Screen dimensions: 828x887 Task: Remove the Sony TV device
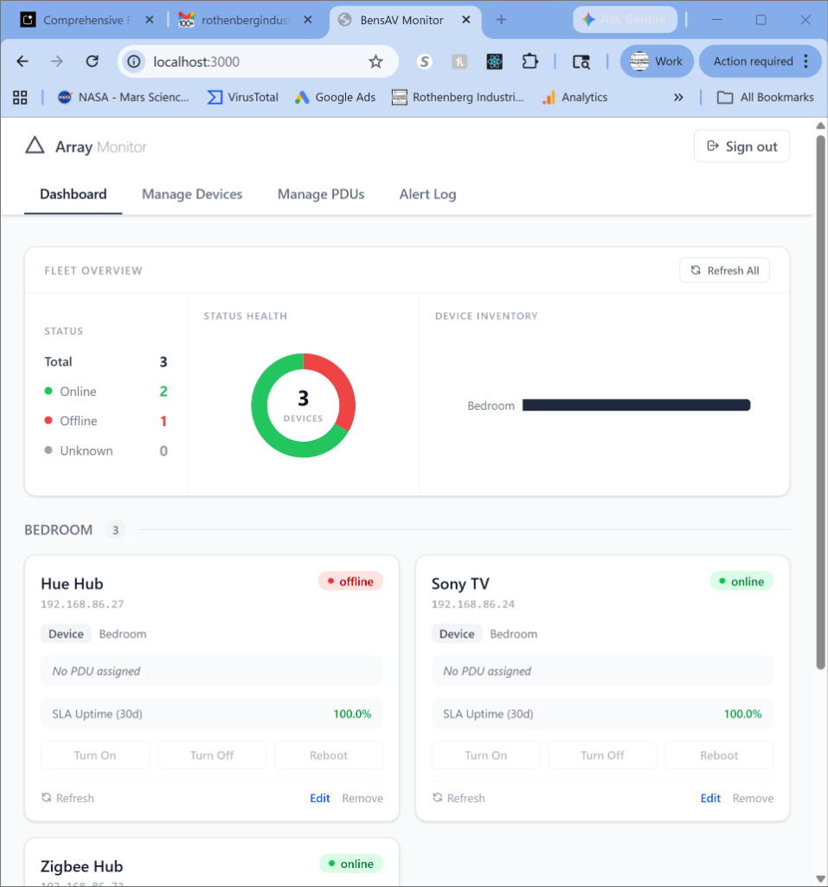click(x=753, y=798)
